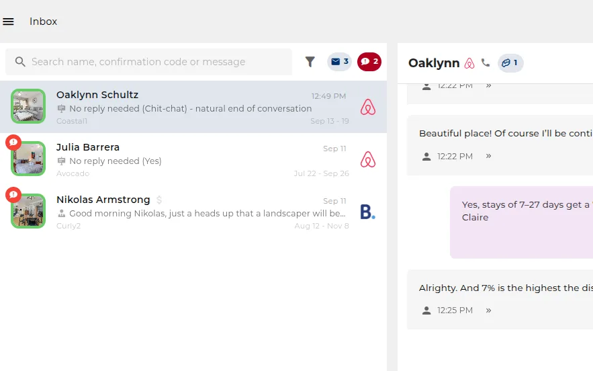593x371 pixels.
Task: Open Oaklynn Schultz conversation
Action: pos(193,107)
